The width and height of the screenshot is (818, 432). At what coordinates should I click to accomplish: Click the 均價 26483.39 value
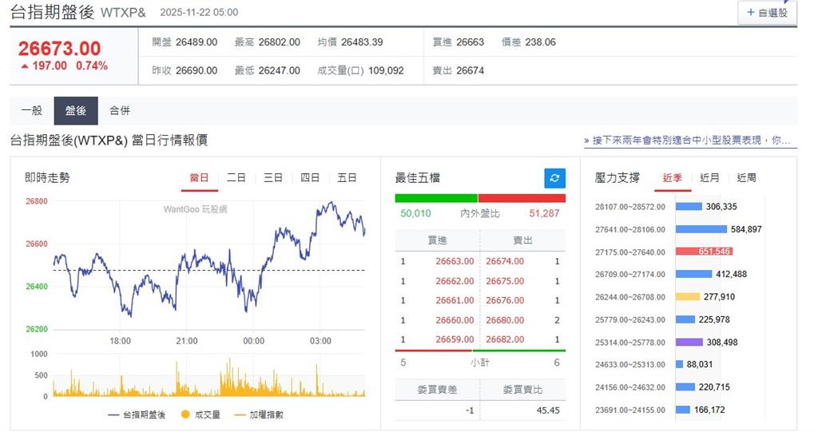362,42
